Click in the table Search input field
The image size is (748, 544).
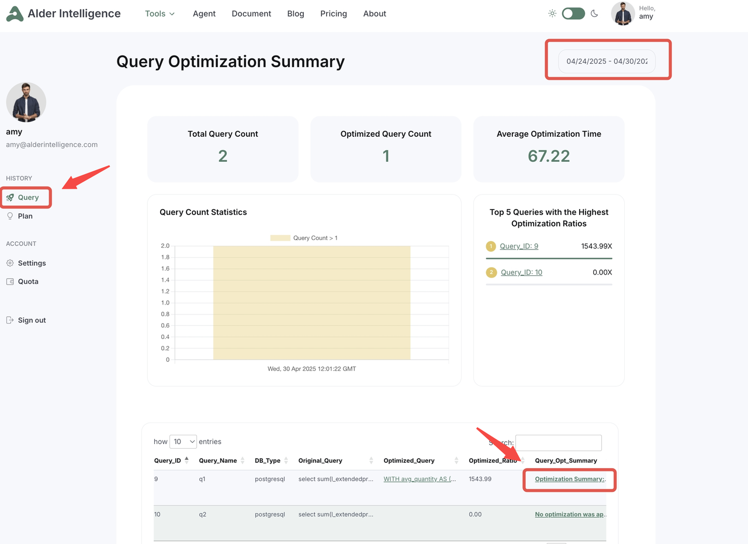tap(558, 442)
